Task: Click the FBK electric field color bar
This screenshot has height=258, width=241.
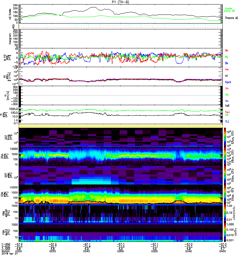Action: [225, 213]
